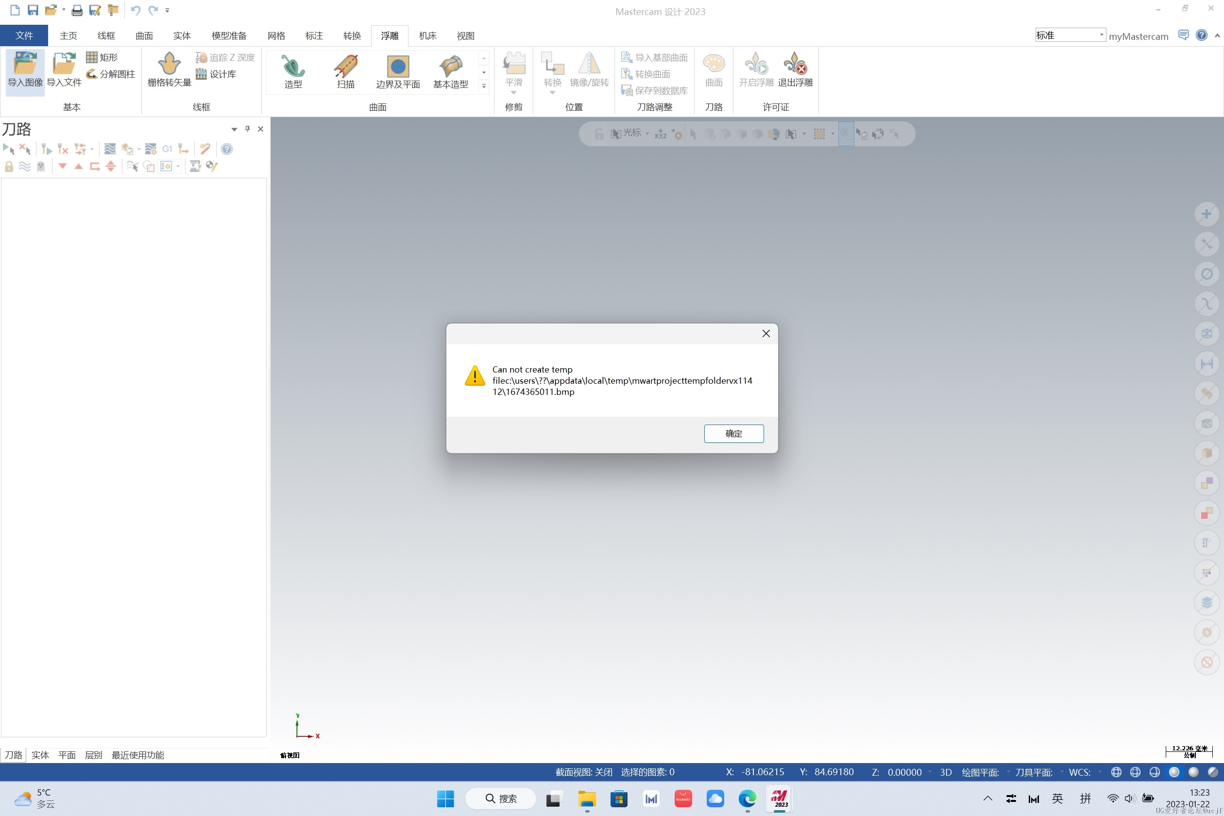
Task: Click the 5°C 多云 weather widget
Action: pyautogui.click(x=34, y=799)
